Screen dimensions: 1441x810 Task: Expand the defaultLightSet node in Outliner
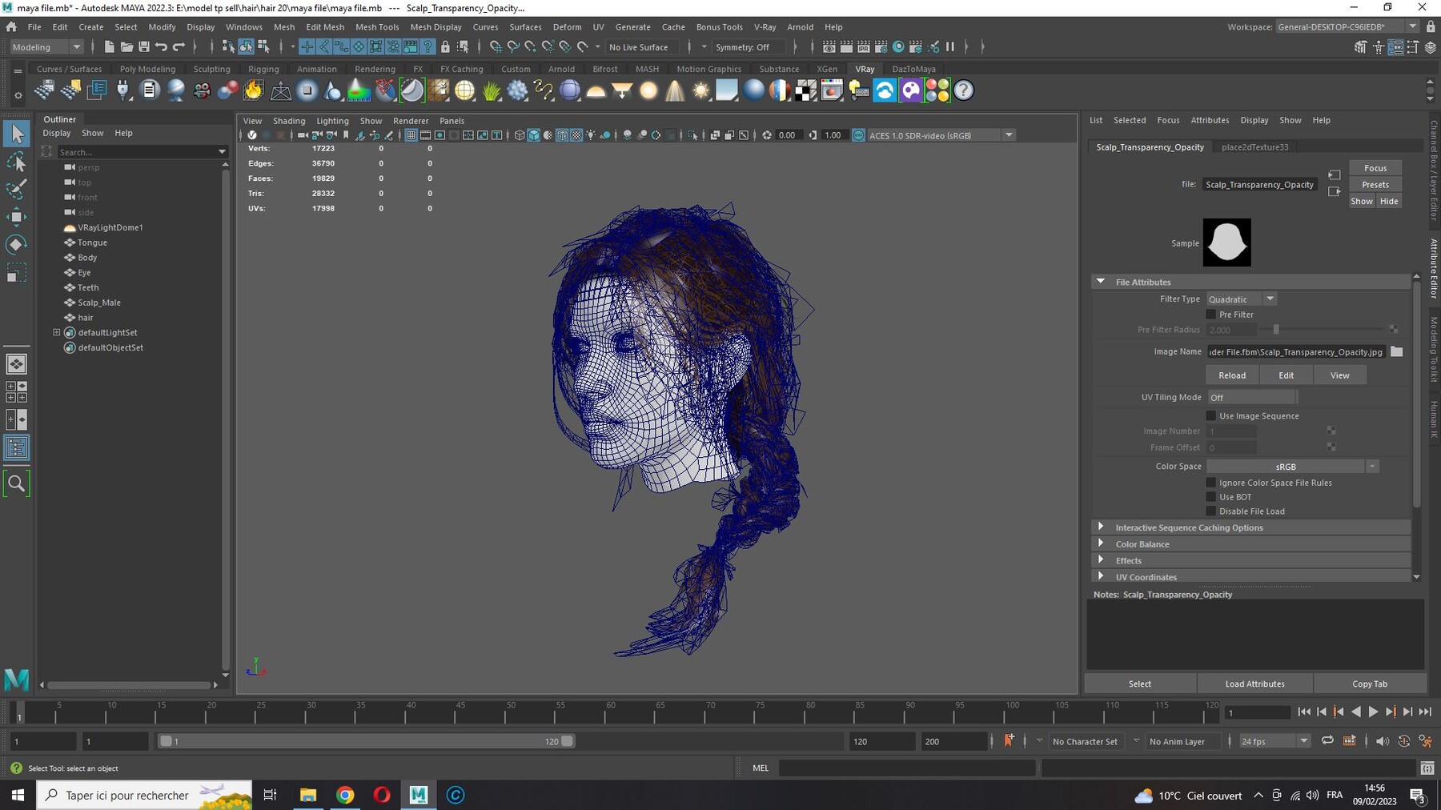pyautogui.click(x=57, y=332)
